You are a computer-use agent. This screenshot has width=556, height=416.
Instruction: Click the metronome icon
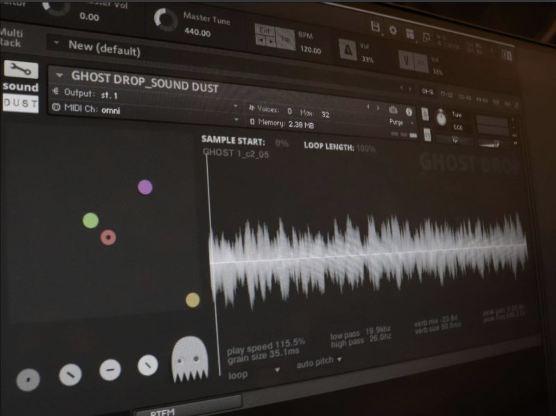click(x=348, y=49)
